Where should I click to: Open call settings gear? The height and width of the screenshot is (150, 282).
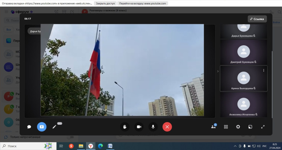[x=238, y=127]
